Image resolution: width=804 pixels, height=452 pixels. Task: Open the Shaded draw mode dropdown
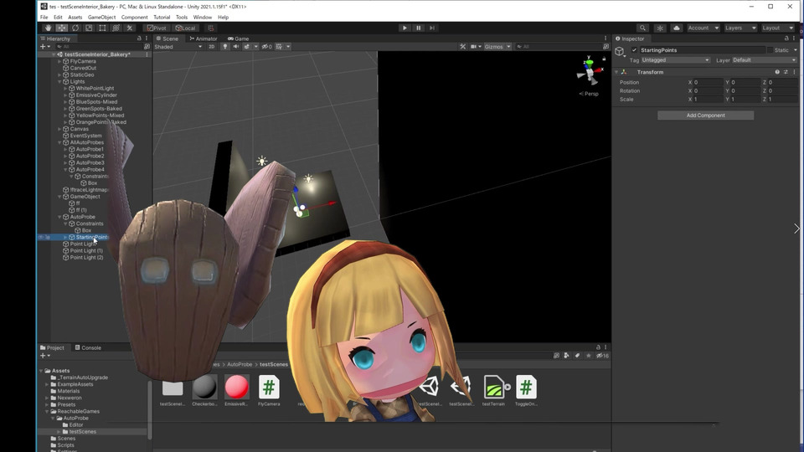(x=178, y=46)
